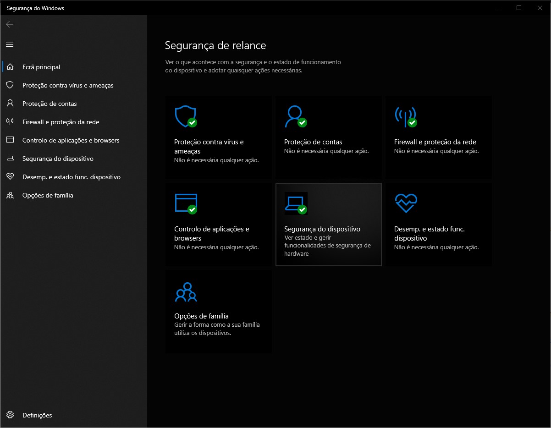
Task: Click the laptop icon in the sidebar
Action: click(10, 159)
